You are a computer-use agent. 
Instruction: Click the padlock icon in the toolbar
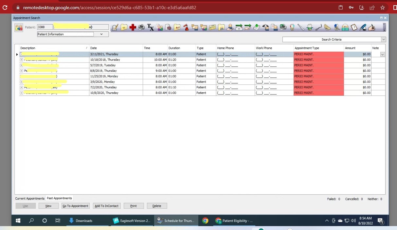pyautogui.click(x=345, y=27)
